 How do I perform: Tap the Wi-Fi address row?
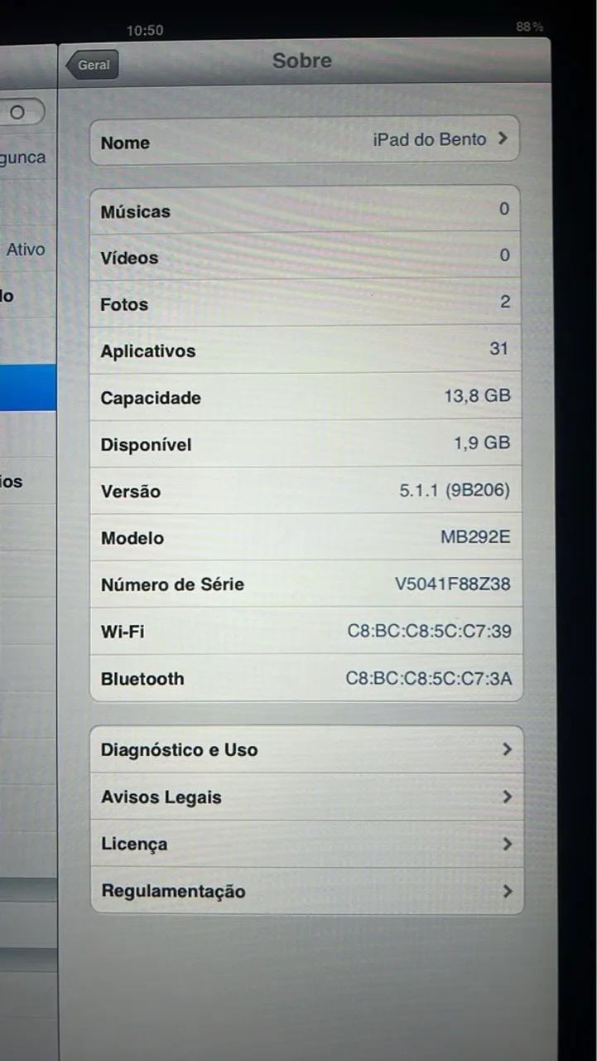point(306,631)
